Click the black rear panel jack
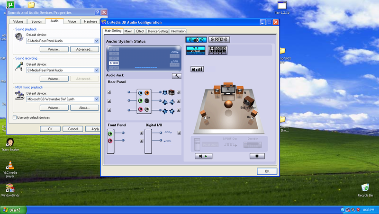Screen dimensions: 379x214 click(x=147, y=101)
